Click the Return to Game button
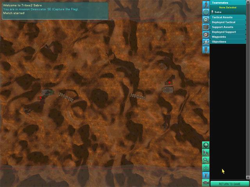 tap(230, 184)
